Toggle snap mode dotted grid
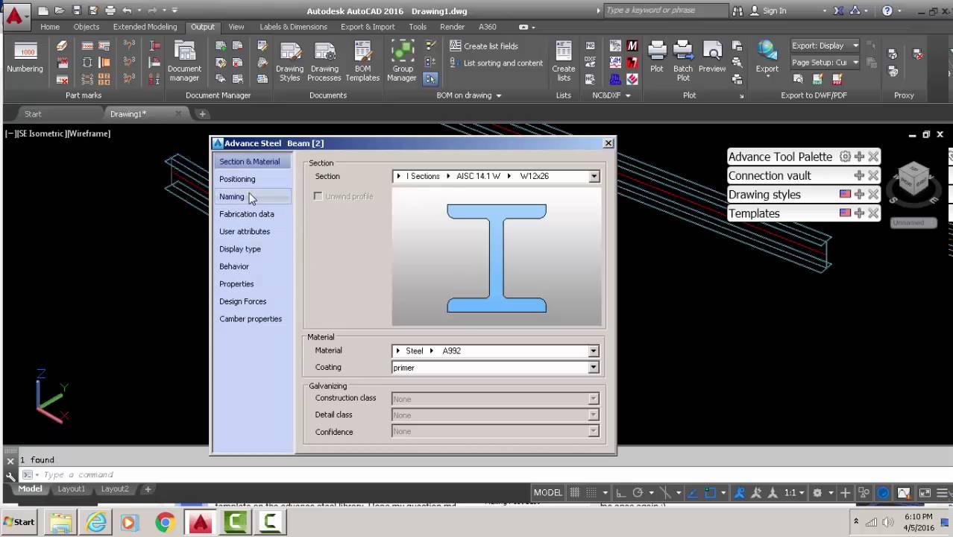 click(x=591, y=493)
